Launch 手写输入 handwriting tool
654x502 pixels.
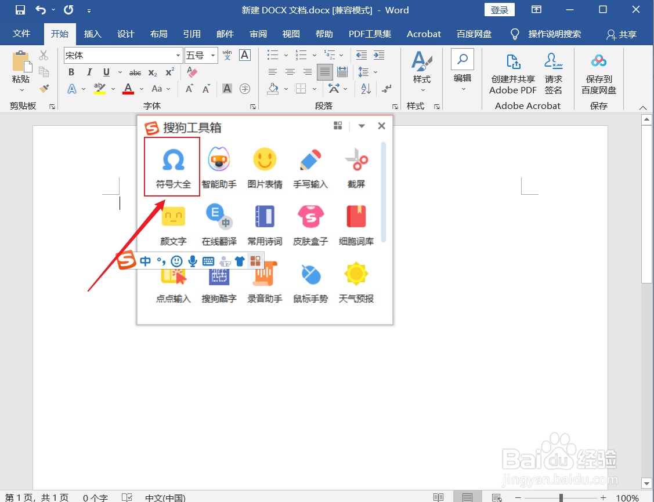click(x=310, y=167)
